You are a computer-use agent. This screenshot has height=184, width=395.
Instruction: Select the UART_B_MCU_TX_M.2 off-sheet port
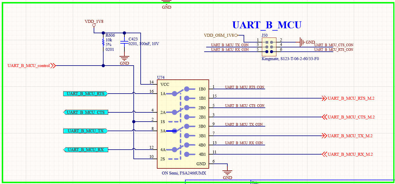(x=347, y=136)
